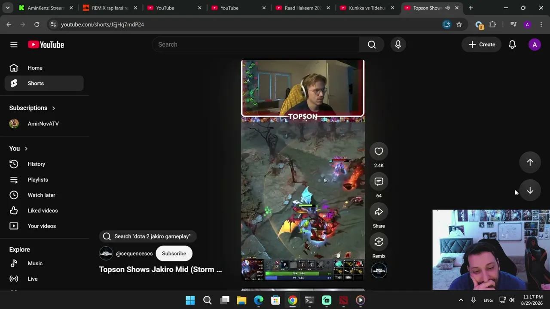Click the YouTube logo

tap(46, 45)
